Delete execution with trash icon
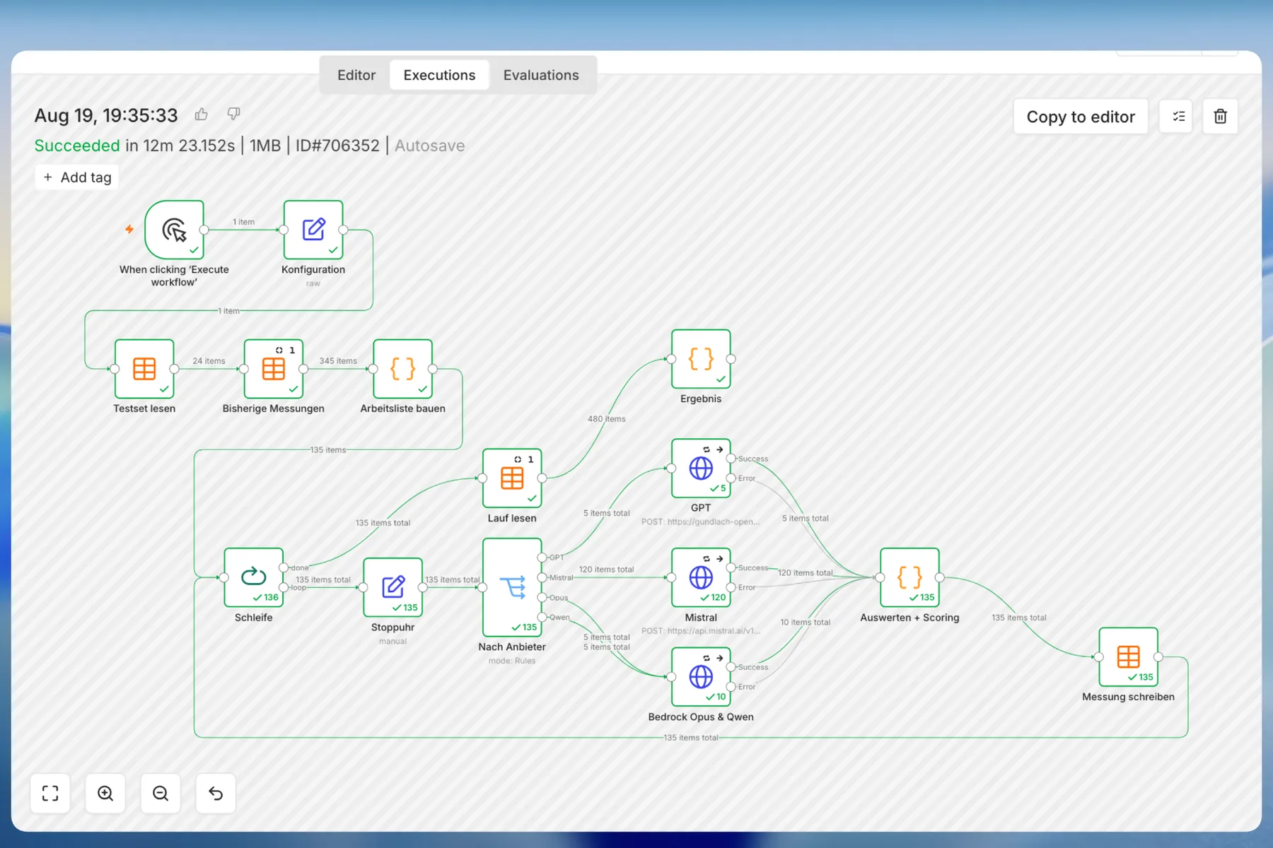Viewport: 1273px width, 848px height. (x=1220, y=117)
